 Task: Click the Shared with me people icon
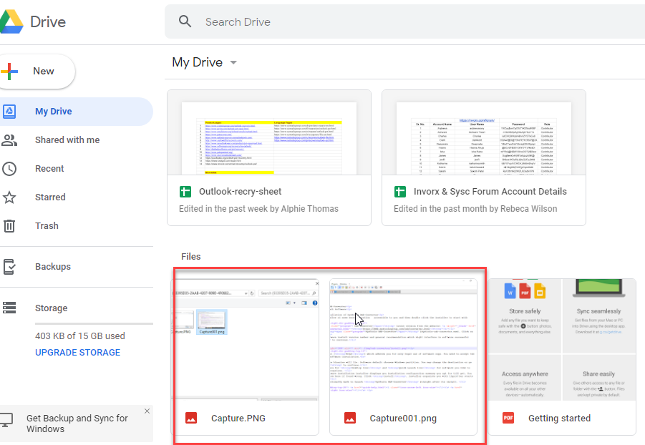pyautogui.click(x=9, y=140)
